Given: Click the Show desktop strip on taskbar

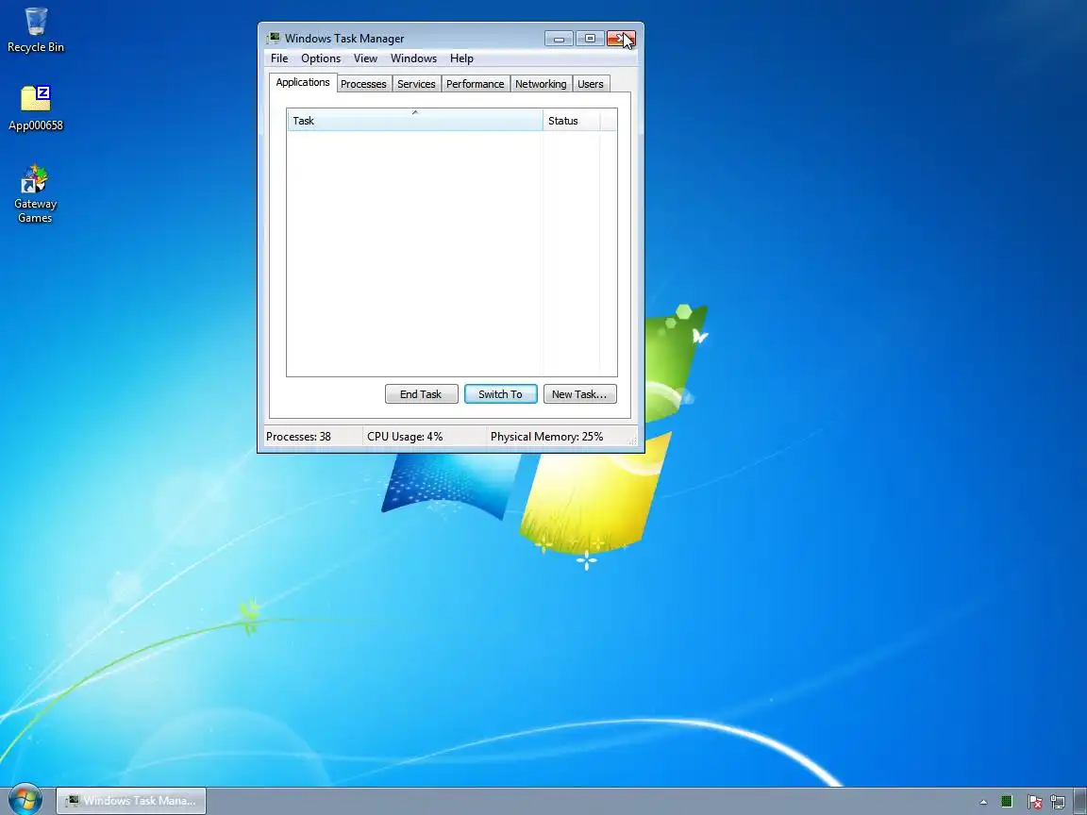Looking at the screenshot, I should pos(1080,801).
